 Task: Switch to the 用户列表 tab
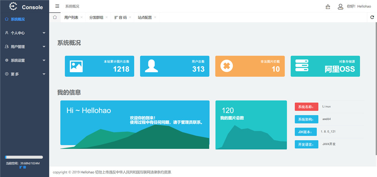click(x=71, y=17)
